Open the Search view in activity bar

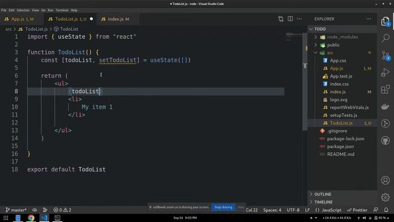385,38
